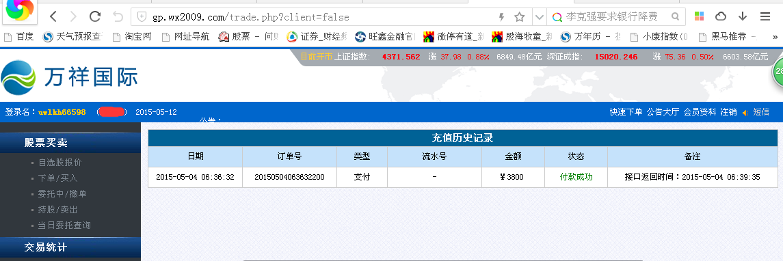Click the speaker icon next to 短信

coord(745,113)
